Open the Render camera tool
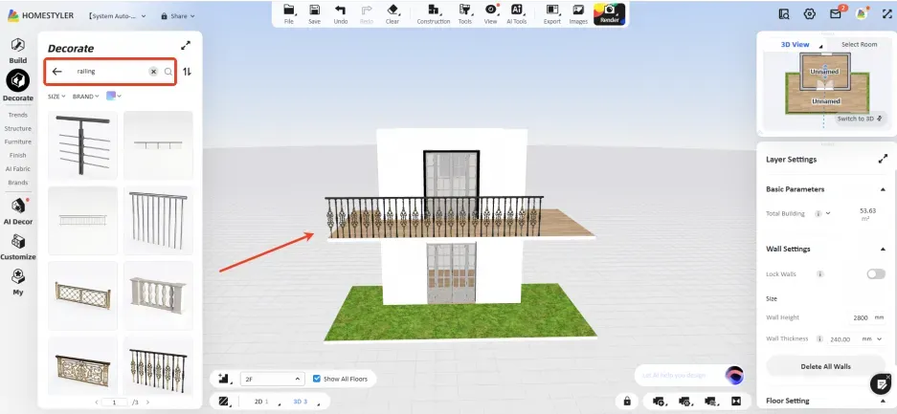The height and width of the screenshot is (414, 897). point(609,12)
